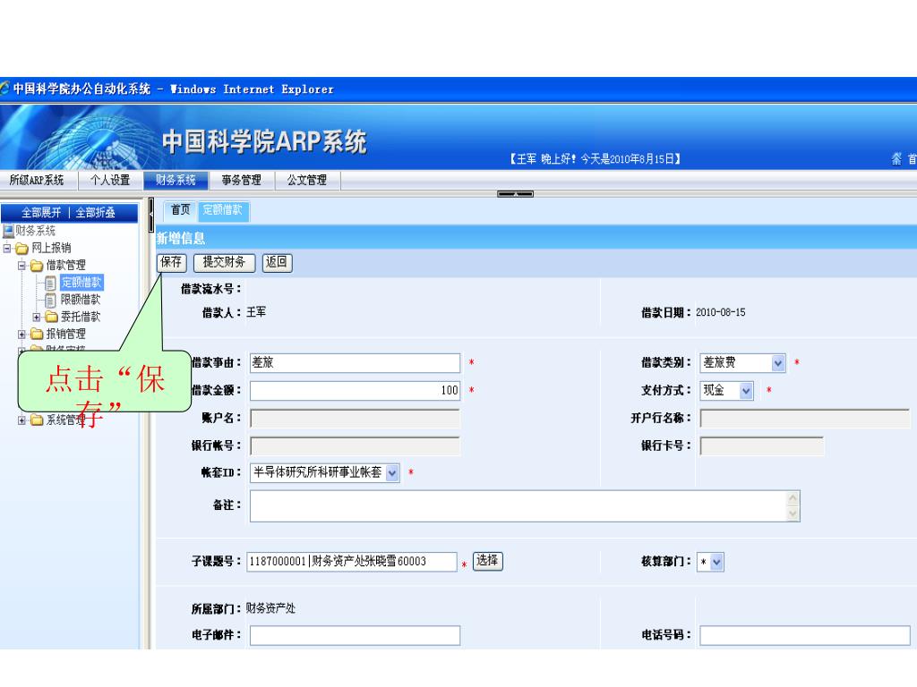Click the 开户行名称 field
This screenshot has width=917, height=687.
[805, 419]
